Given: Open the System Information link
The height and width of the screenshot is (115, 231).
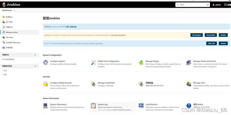Looking at the screenshot, I should [x=58, y=104].
